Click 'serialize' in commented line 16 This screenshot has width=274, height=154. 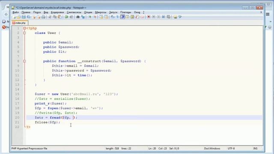(x=64, y=99)
